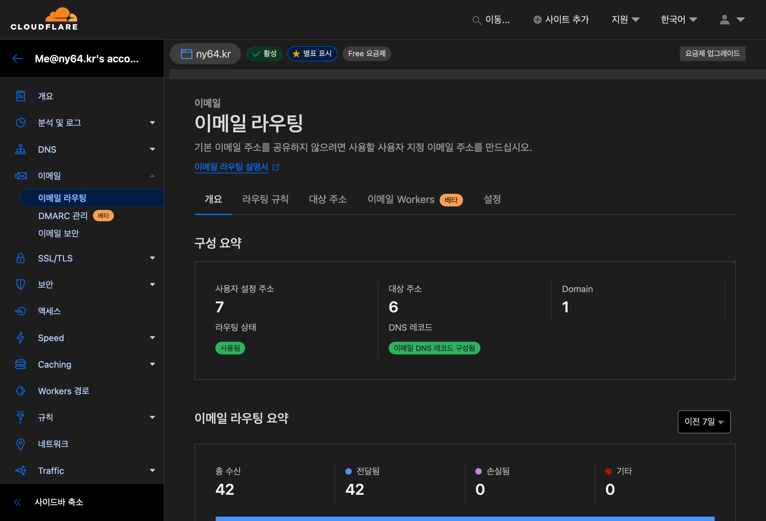Click the double chevron 사이드바 축소 icon

point(17,502)
